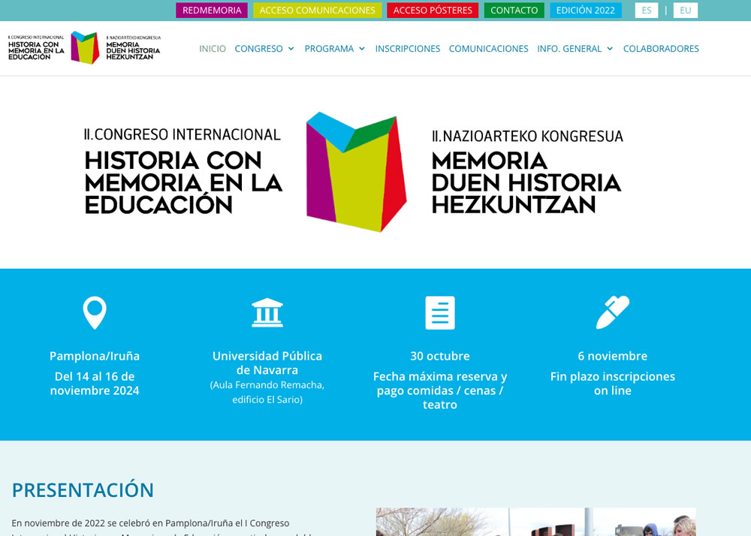This screenshot has height=536, width=751.
Task: Open the COLABORADORES page
Action: coord(661,49)
